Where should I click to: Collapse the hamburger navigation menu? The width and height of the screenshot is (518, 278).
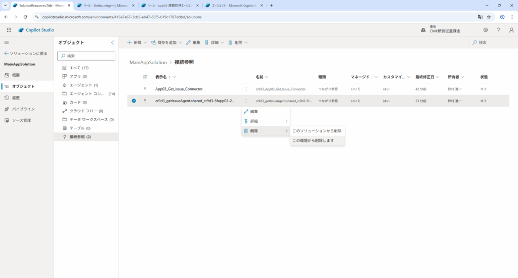click(x=7, y=42)
